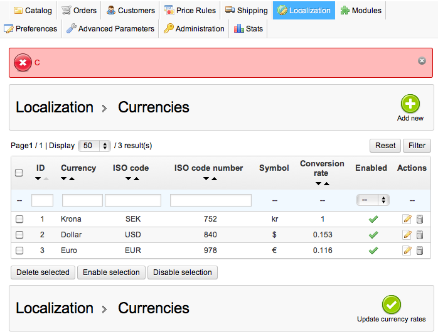Sort ID column ascending
The height and width of the screenshot is (334, 438).
tap(46, 178)
